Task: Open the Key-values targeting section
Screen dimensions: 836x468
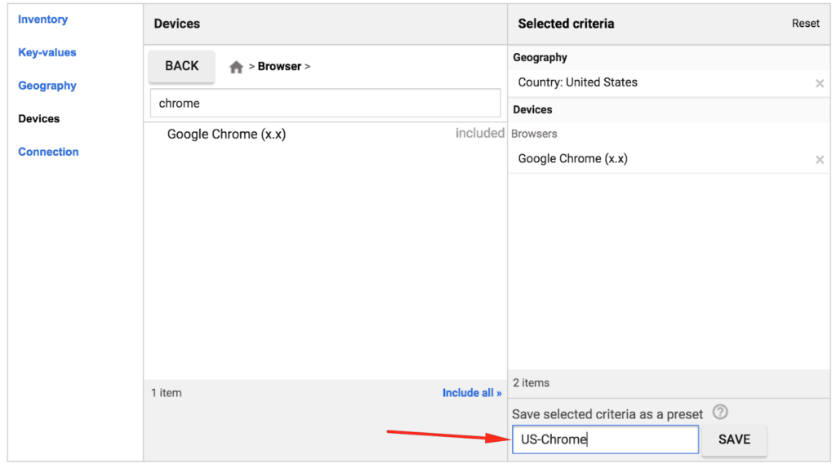Action: click(47, 52)
